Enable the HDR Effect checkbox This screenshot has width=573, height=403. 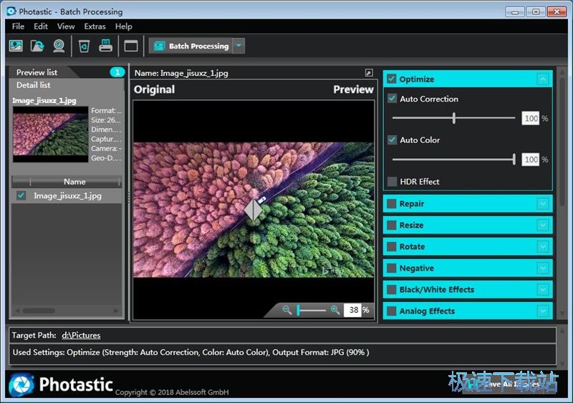[392, 182]
